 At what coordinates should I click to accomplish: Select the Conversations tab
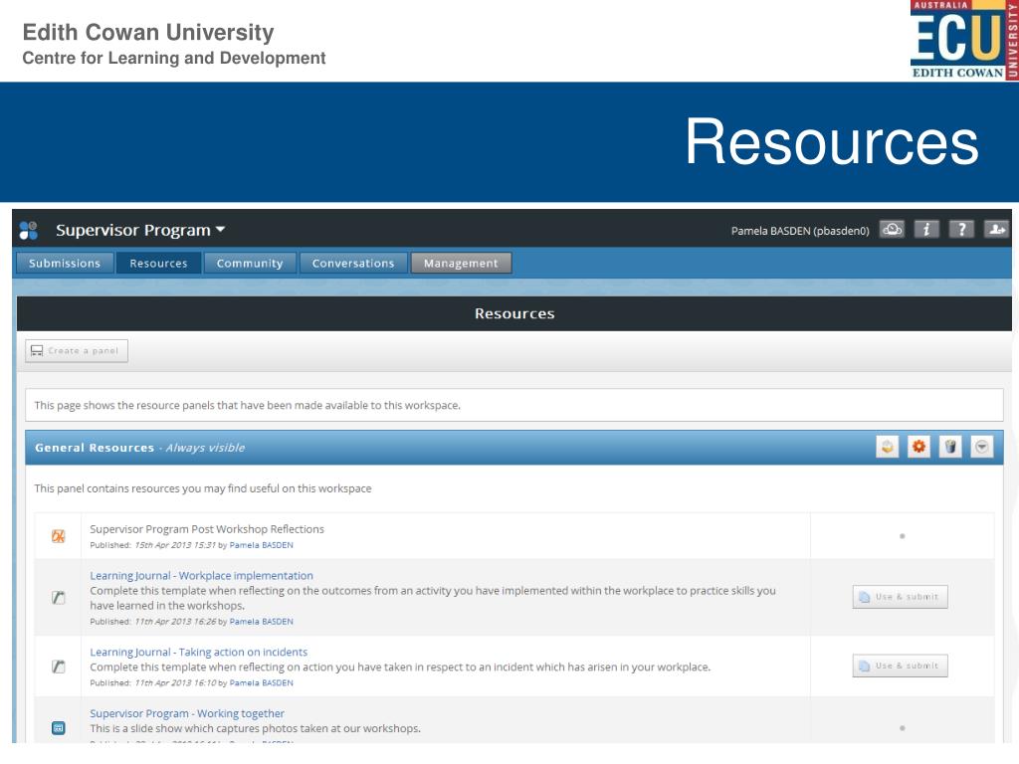[353, 263]
